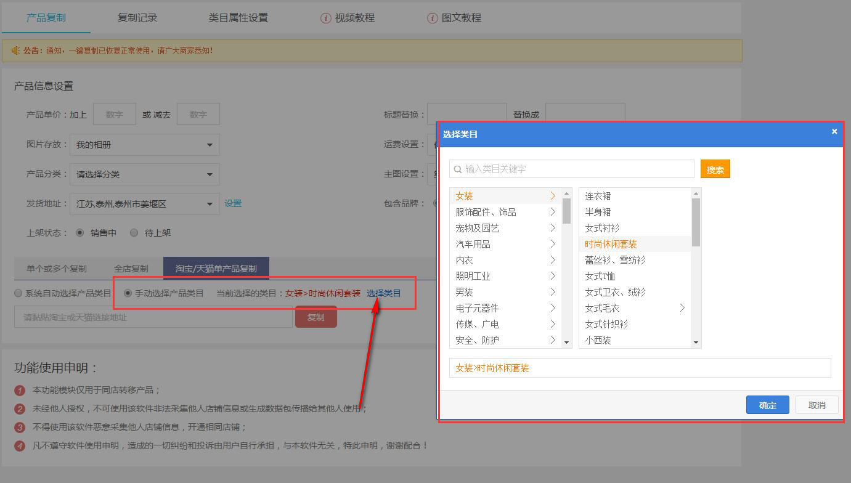Focus the 输入类目关键字 search field

tap(572, 169)
